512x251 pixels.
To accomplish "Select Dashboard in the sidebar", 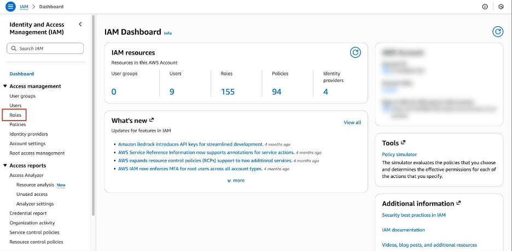I will coord(21,74).
